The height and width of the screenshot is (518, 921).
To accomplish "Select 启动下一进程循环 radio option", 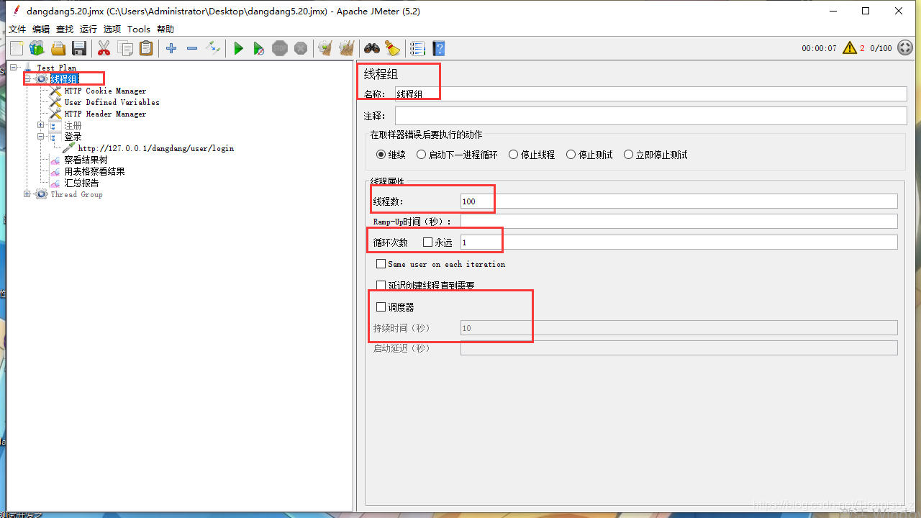I will [x=422, y=155].
